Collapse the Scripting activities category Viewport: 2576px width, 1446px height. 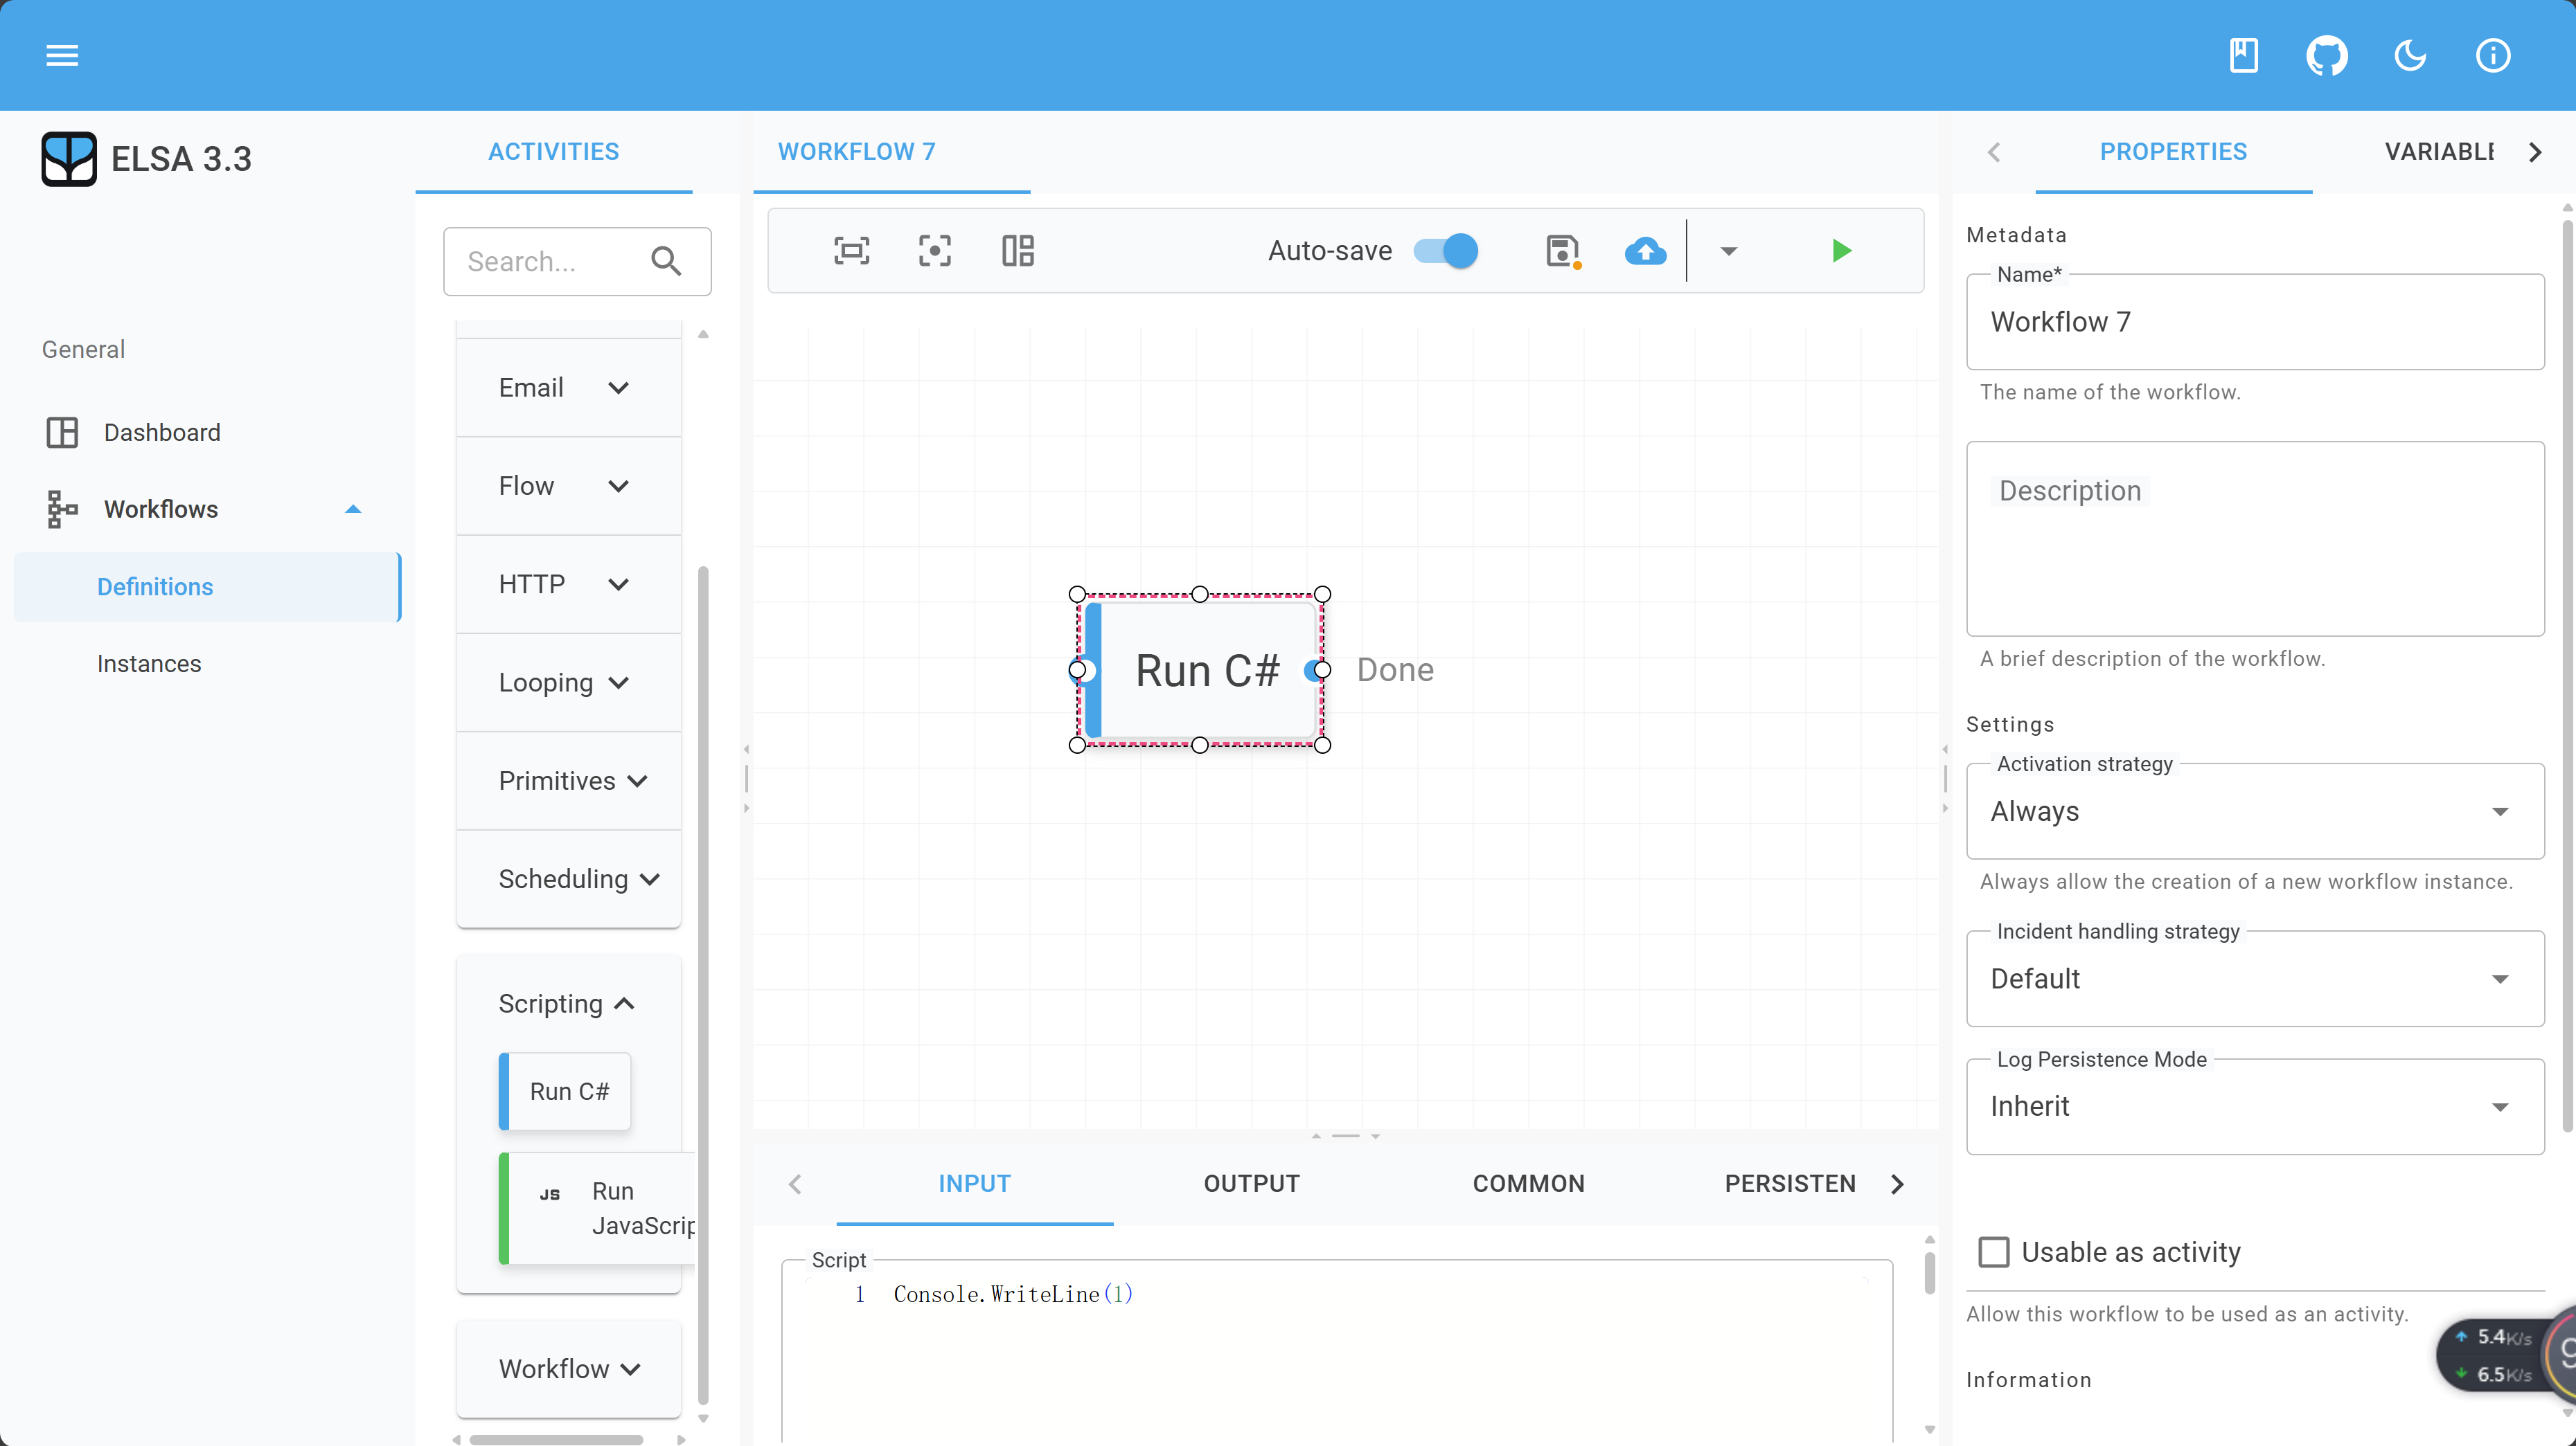click(x=566, y=1003)
